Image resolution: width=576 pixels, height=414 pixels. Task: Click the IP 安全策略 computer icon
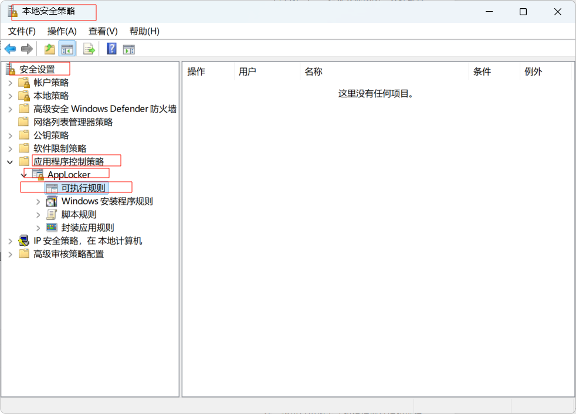click(x=24, y=240)
